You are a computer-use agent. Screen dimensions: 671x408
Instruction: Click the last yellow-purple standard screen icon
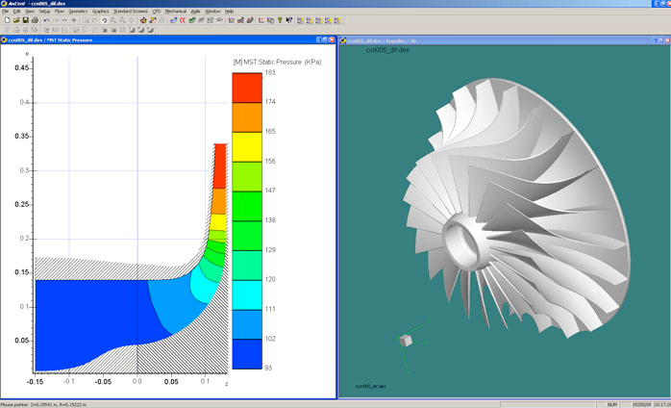(338, 20)
